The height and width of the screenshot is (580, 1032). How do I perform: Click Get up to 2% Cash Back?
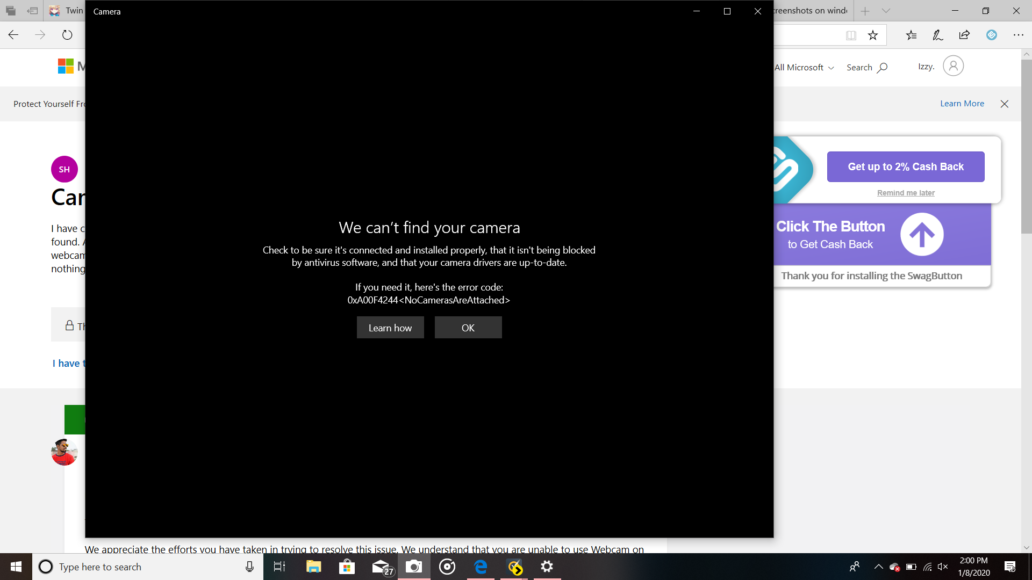pyautogui.click(x=906, y=166)
